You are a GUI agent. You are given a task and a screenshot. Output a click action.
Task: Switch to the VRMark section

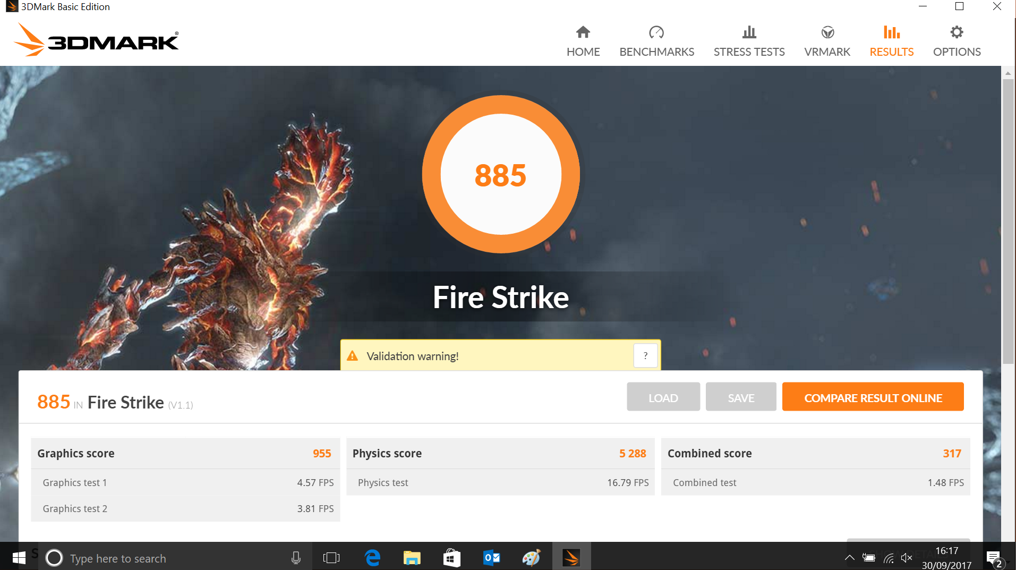pyautogui.click(x=827, y=41)
